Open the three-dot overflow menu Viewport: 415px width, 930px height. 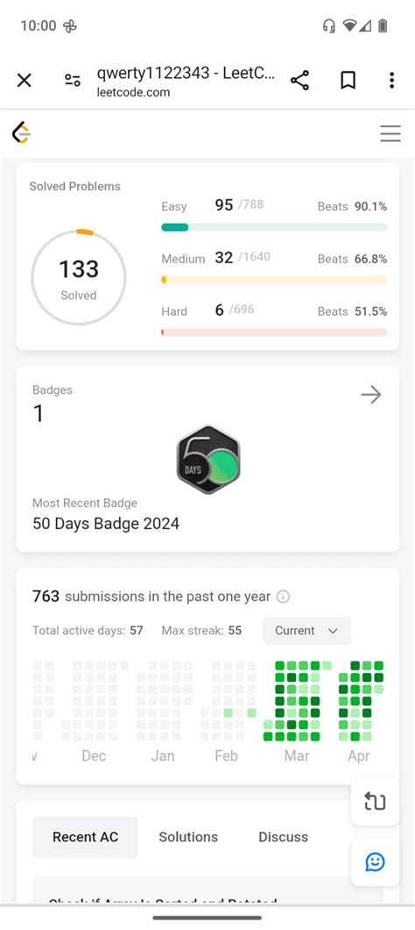(x=391, y=80)
